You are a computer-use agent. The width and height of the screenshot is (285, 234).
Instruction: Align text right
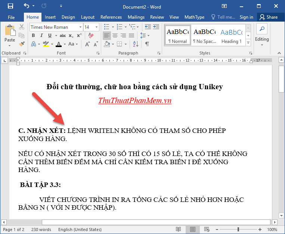(x=123, y=35)
